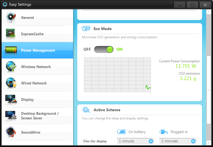The image size is (213, 147).
Task: Click the Wireless Network globe icon
Action: [x=11, y=67]
